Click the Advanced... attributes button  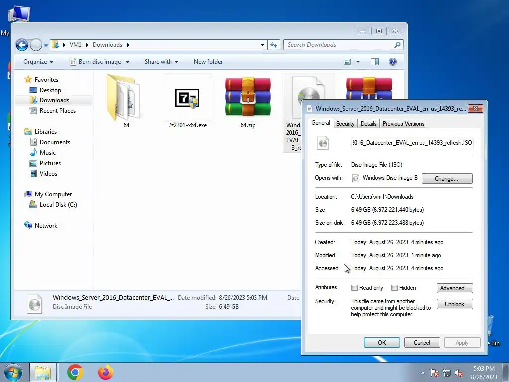coord(454,288)
